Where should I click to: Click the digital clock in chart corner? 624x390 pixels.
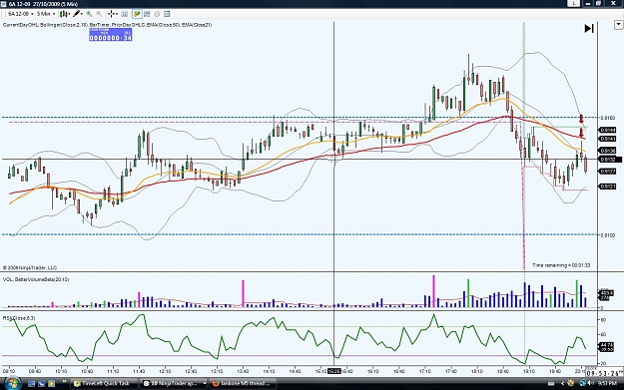pyautogui.click(x=604, y=373)
